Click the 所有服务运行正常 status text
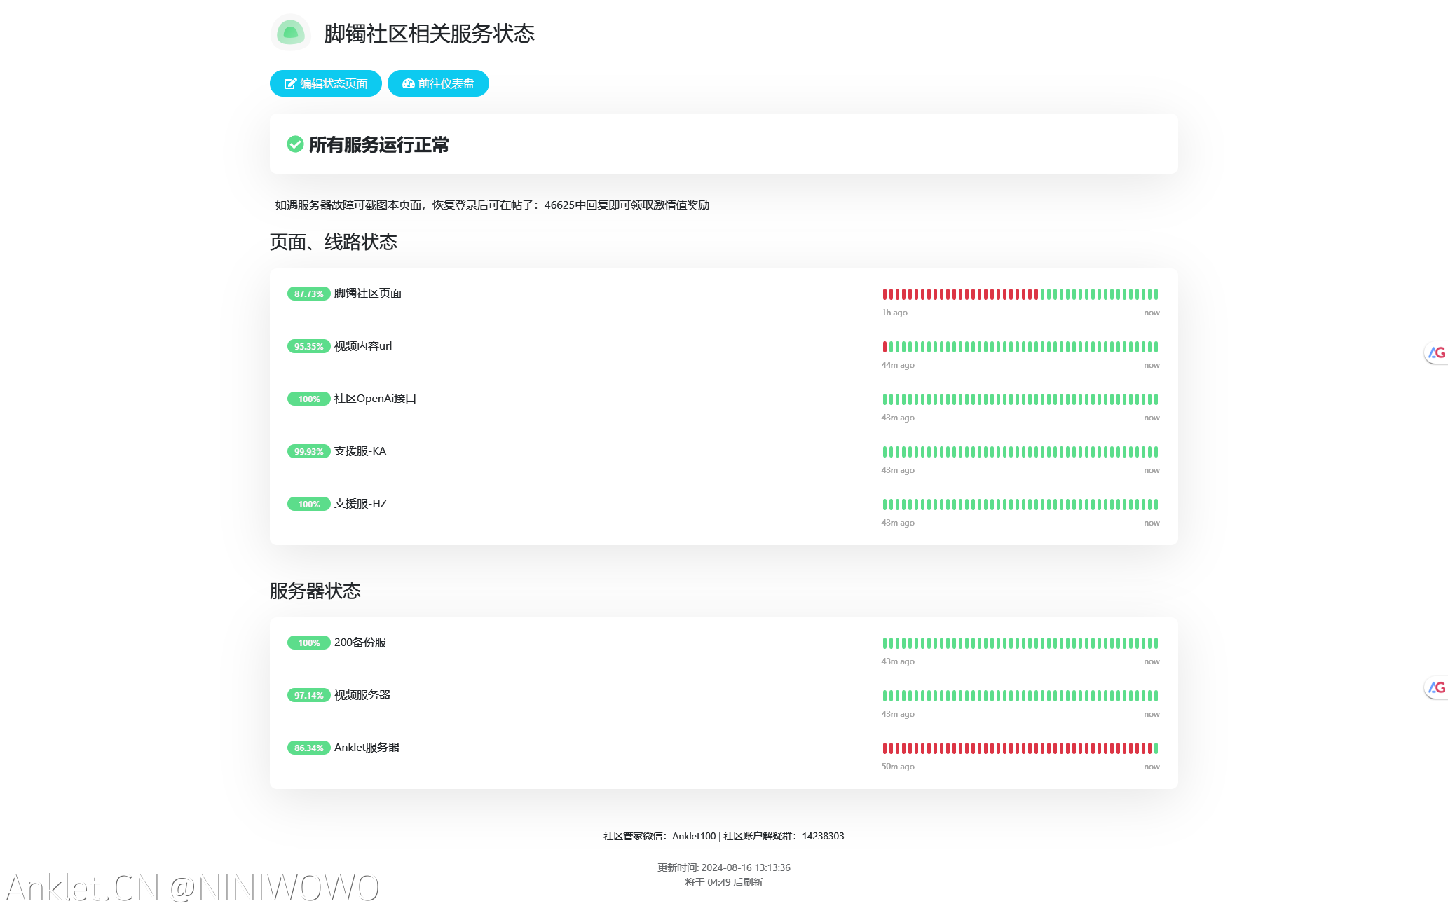This screenshot has width=1448, height=906. click(x=378, y=144)
